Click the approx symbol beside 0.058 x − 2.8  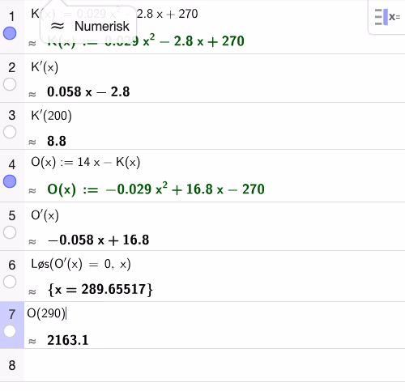32,94
